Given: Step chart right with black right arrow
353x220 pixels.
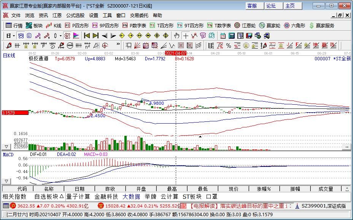Looking at the screenshot, I should pyautogui.click(x=113, y=36).
